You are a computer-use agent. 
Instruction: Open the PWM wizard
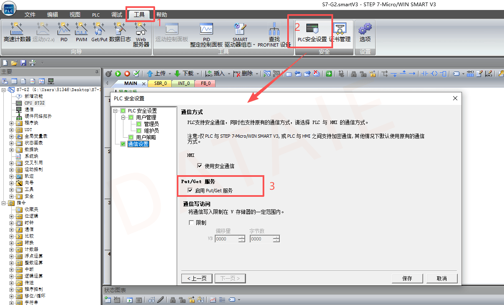[x=81, y=32]
